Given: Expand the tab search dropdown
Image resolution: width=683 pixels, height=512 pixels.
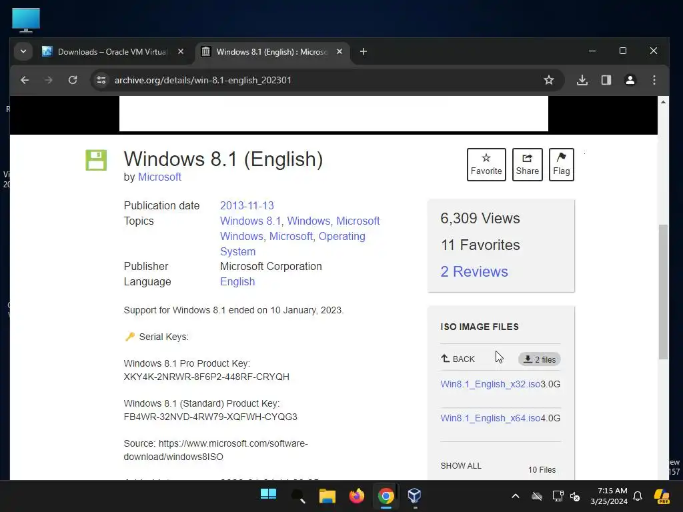Looking at the screenshot, I should (23, 52).
